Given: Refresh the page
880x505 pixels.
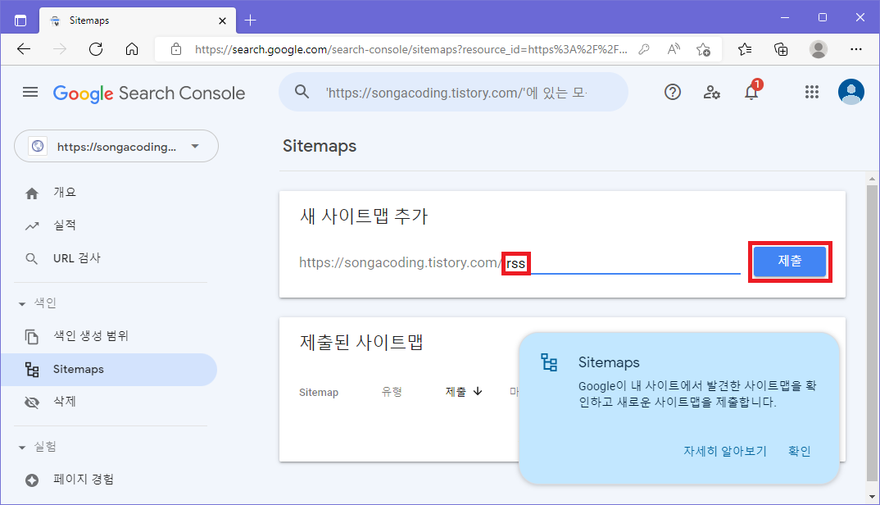Looking at the screenshot, I should (x=96, y=49).
